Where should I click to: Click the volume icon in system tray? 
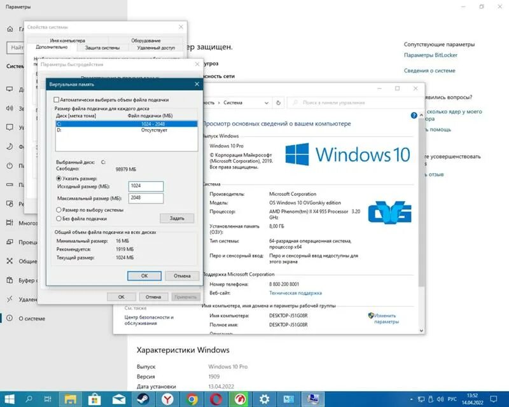pyautogui.click(x=440, y=399)
